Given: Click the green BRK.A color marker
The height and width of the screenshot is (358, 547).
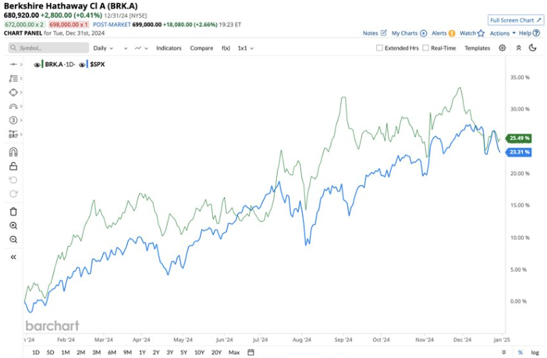Looking at the screenshot, I should click(x=42, y=64).
